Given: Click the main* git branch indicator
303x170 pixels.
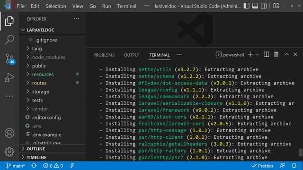Looking at the screenshot, I should (15, 166).
